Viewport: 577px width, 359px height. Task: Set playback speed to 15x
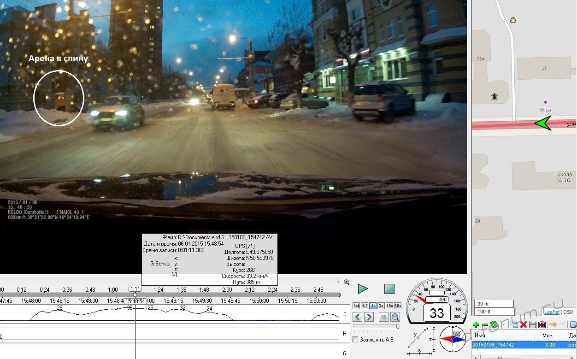tap(389, 306)
